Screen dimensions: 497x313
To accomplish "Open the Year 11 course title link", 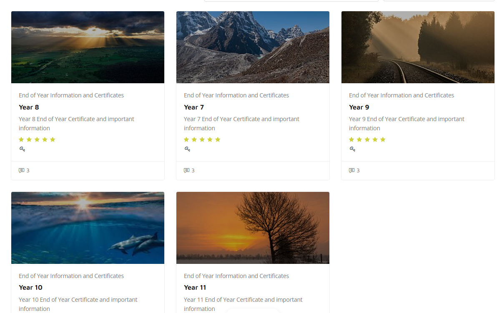I will [x=195, y=288].
